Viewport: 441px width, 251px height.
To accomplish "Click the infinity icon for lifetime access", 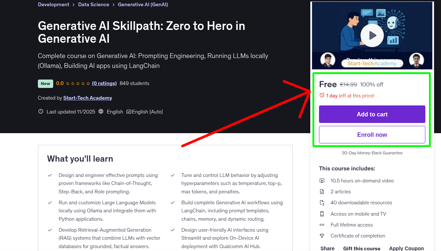I will click(x=322, y=225).
